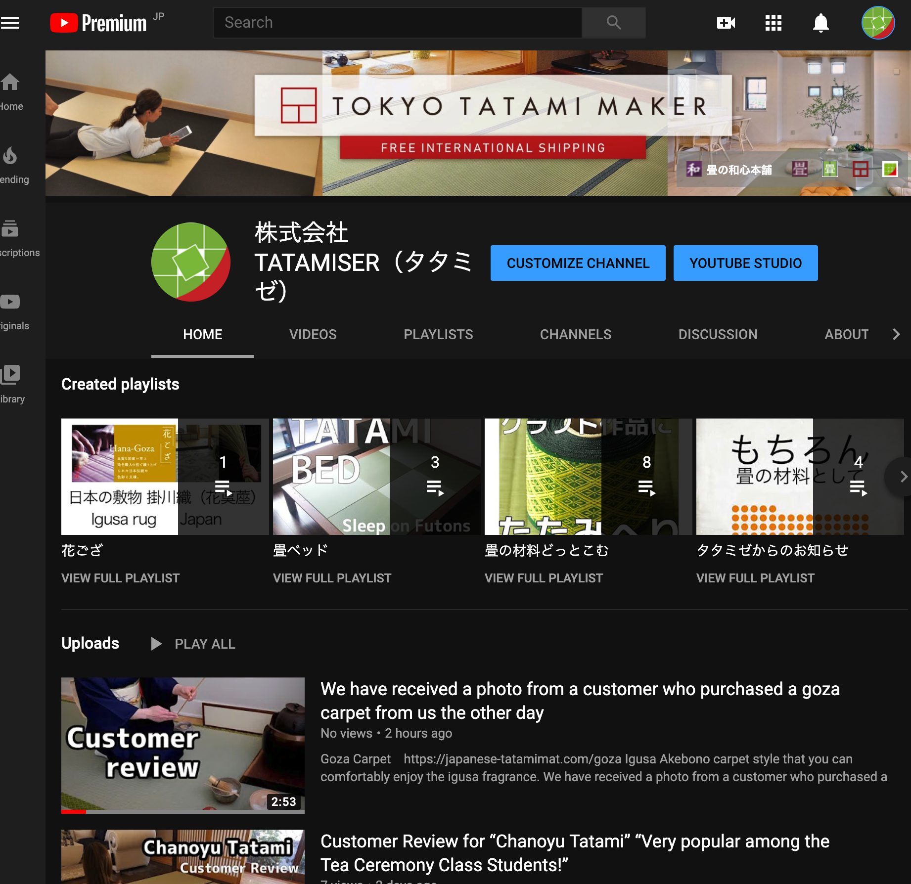
Task: Open the YouTube apps grid icon
Action: (773, 23)
